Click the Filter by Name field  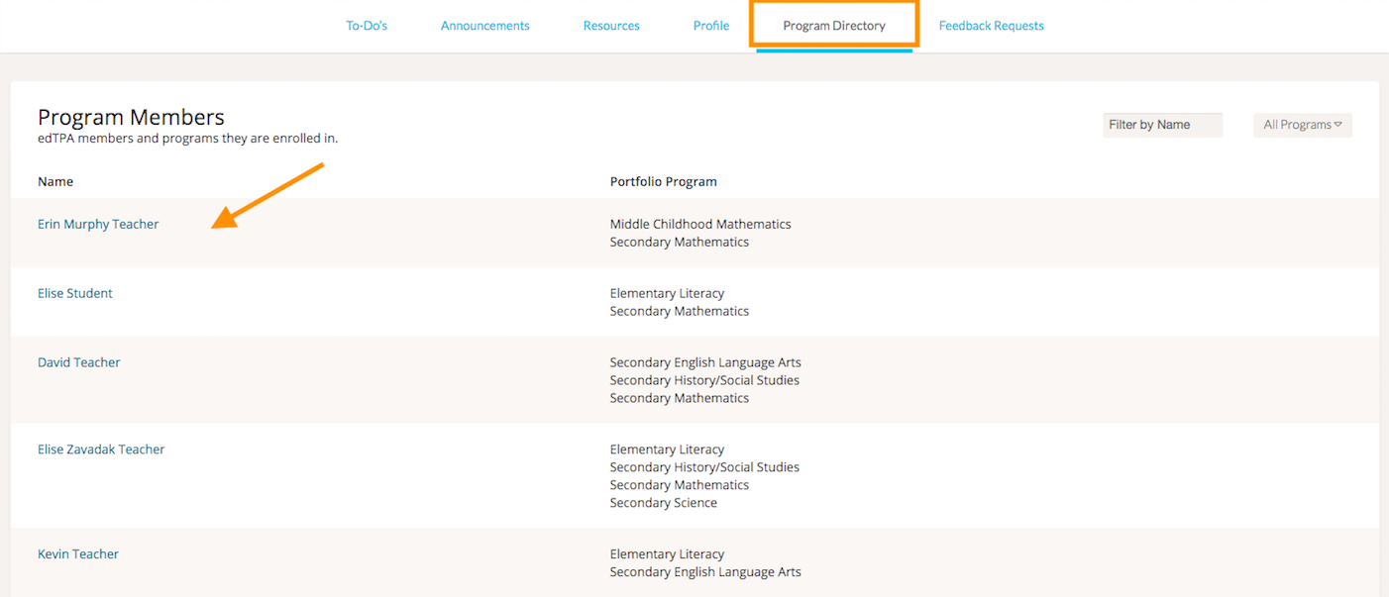coord(1162,125)
